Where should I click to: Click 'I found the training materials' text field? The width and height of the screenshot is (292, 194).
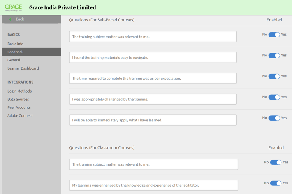pos(153,58)
